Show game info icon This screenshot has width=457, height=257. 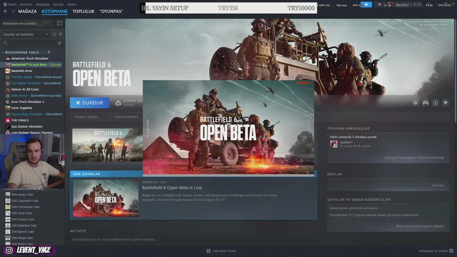coord(436,103)
